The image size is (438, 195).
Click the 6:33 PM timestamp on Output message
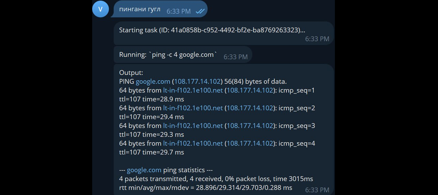[x=317, y=190]
